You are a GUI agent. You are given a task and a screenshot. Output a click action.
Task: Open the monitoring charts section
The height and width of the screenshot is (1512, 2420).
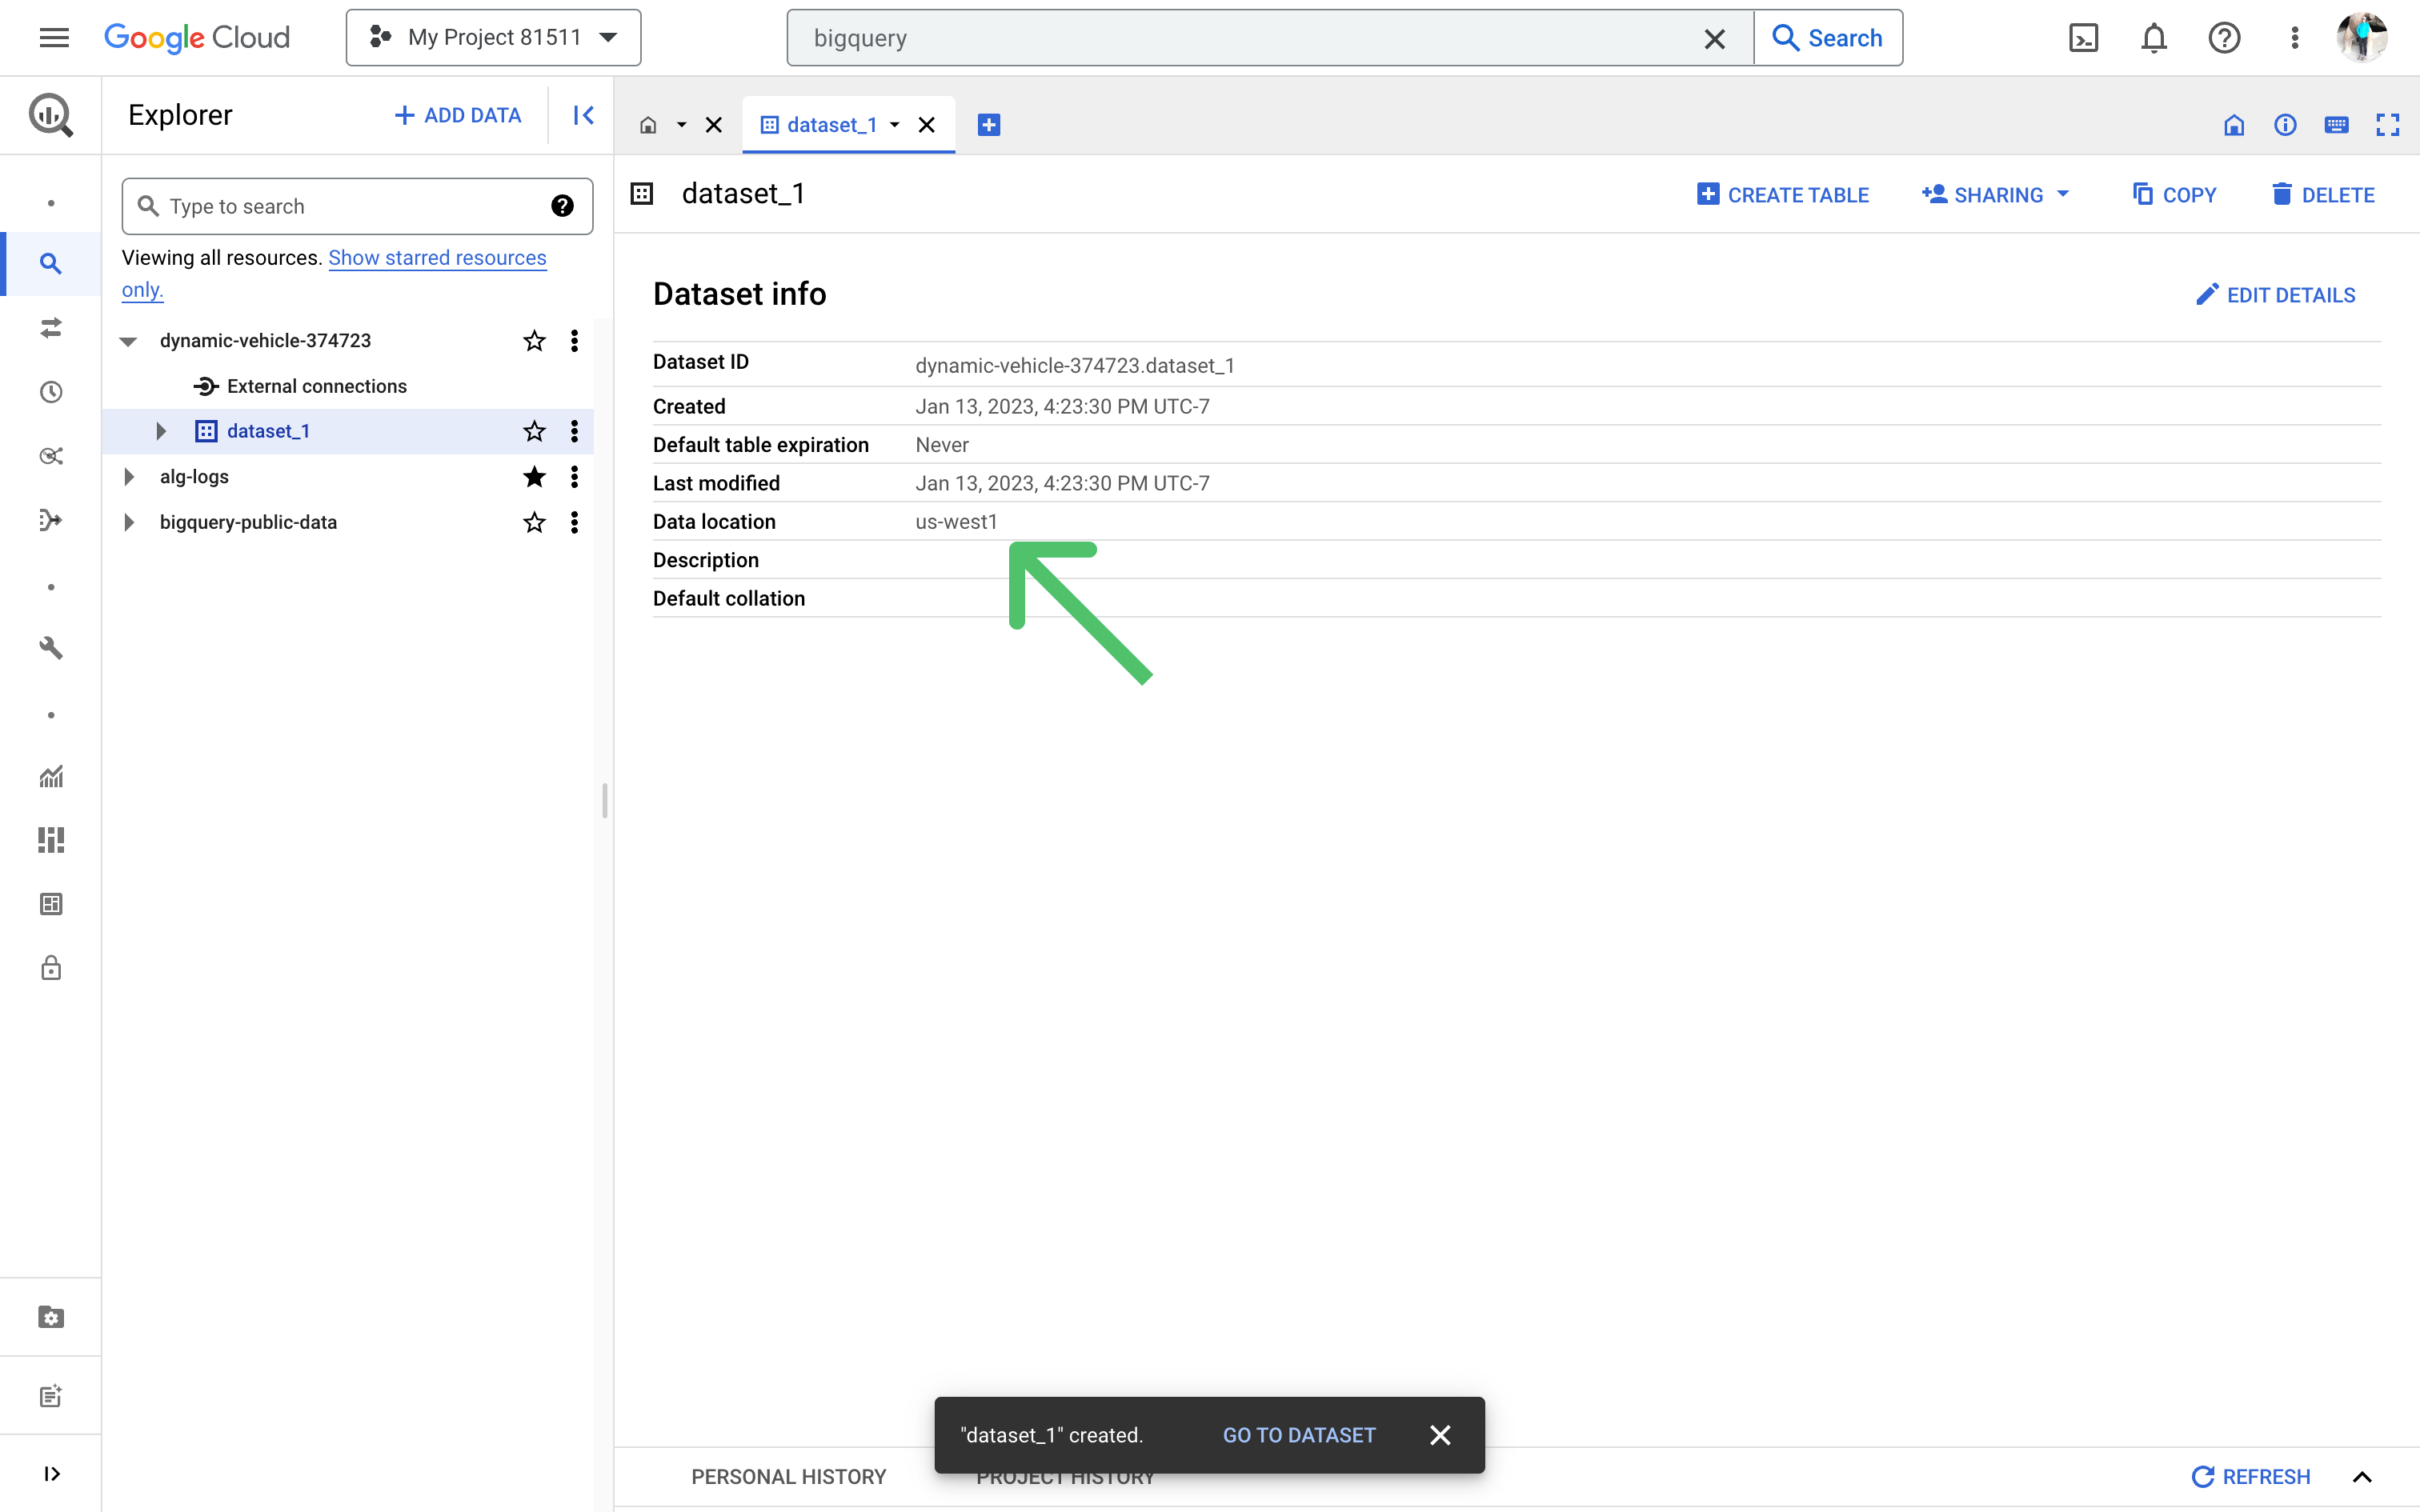click(x=50, y=777)
